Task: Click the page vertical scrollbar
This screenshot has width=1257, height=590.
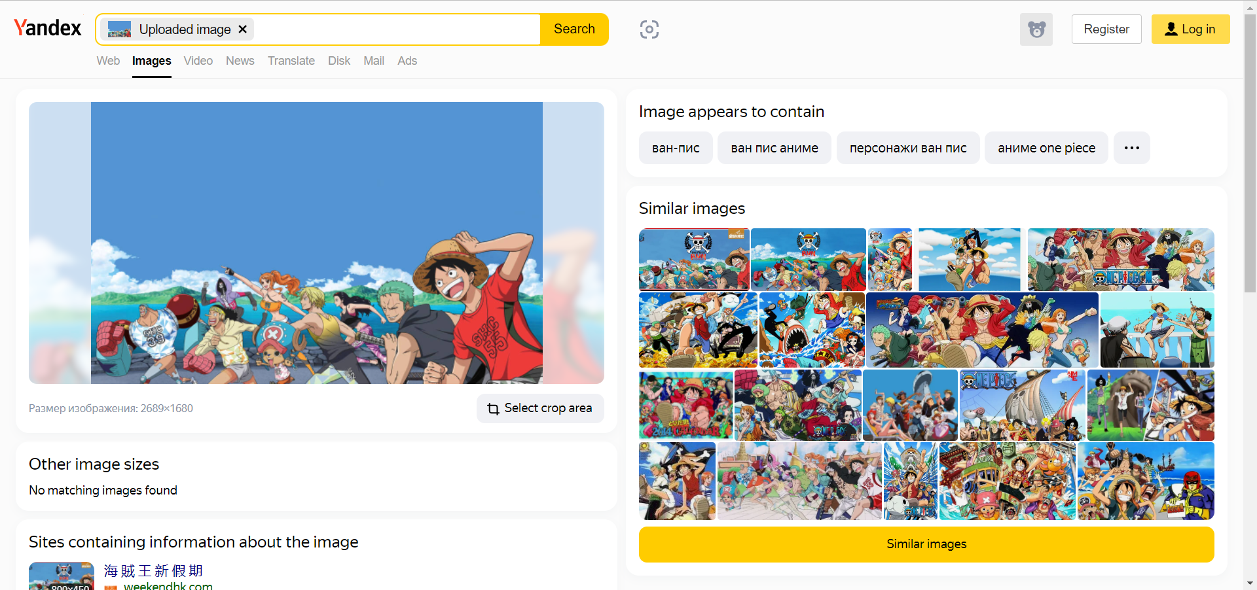Action: (1250, 153)
